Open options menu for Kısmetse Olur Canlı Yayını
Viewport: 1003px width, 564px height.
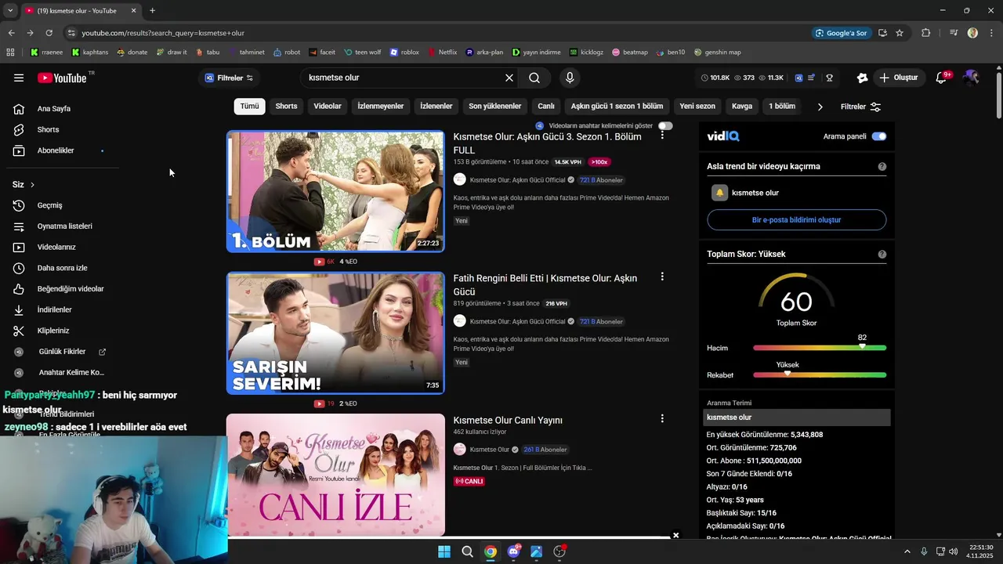pos(662,419)
